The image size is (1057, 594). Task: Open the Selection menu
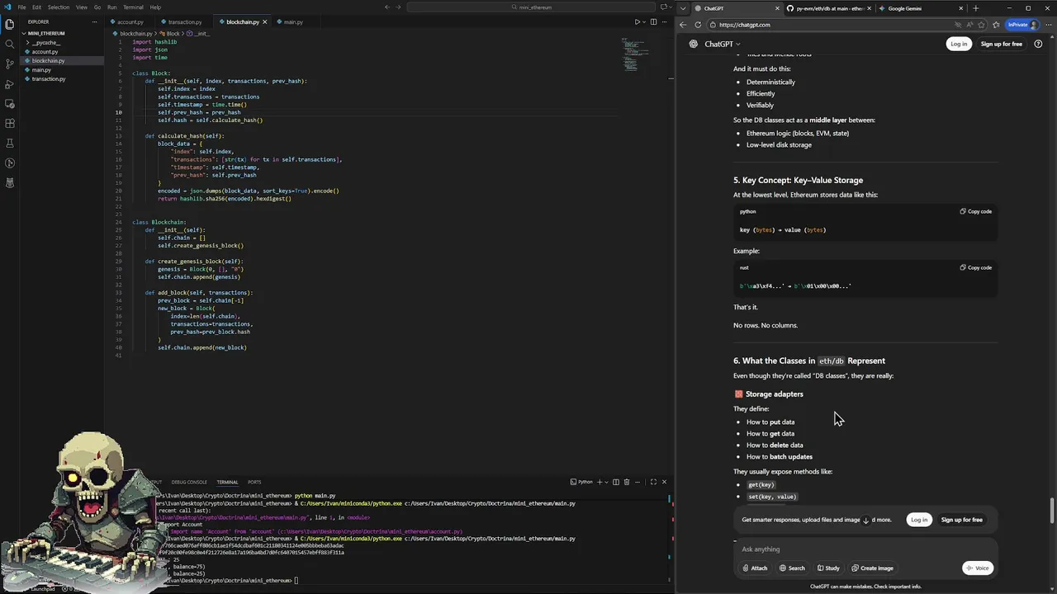point(59,7)
